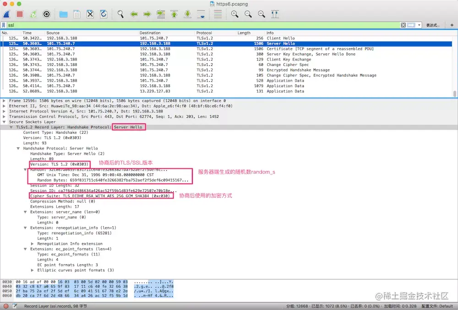Expand the Ethernet II section
The image size is (458, 310).
tap(4, 106)
